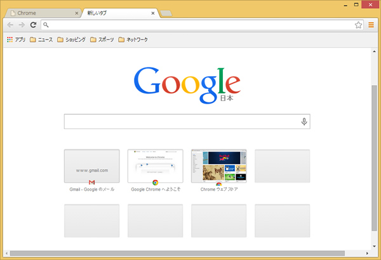The height and width of the screenshot is (260, 381).
Task: Close the Chrome tab
Action: tap(77, 13)
